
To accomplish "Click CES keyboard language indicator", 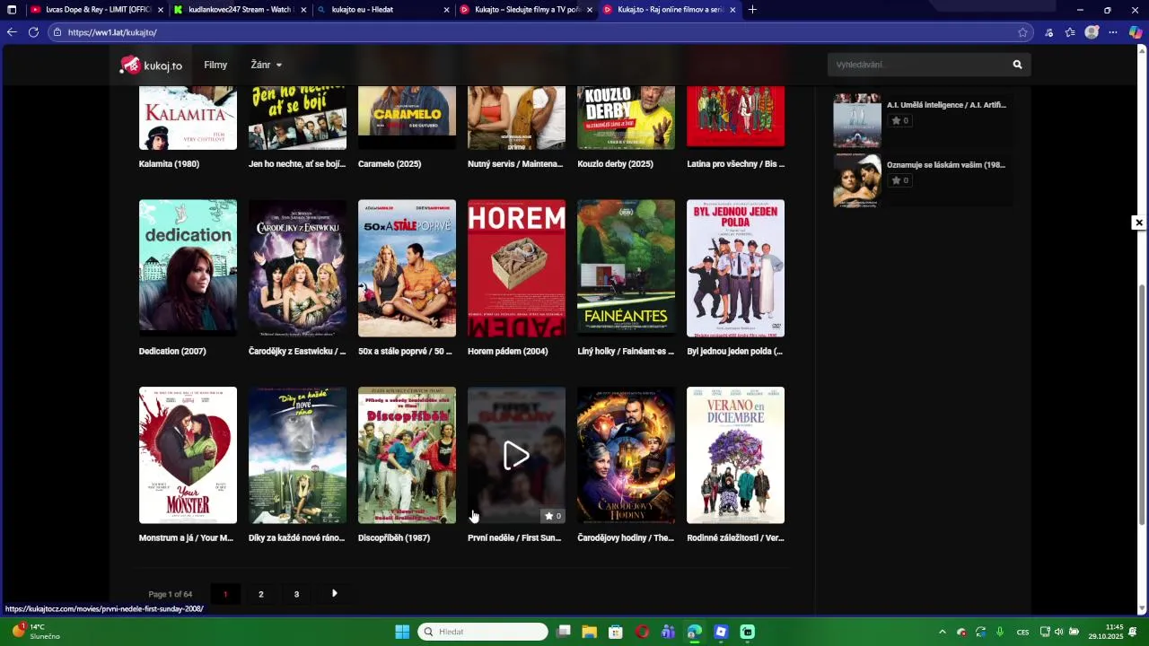I will (x=1022, y=632).
